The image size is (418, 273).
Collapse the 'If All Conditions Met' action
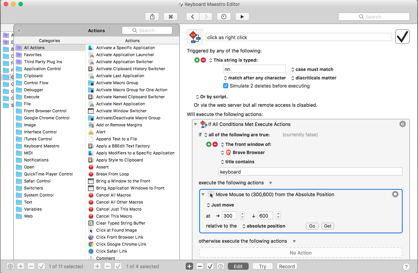(x=195, y=124)
